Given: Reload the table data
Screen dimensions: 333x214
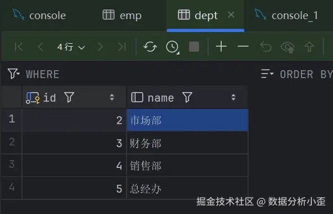Looking at the screenshot, I should (150, 47).
